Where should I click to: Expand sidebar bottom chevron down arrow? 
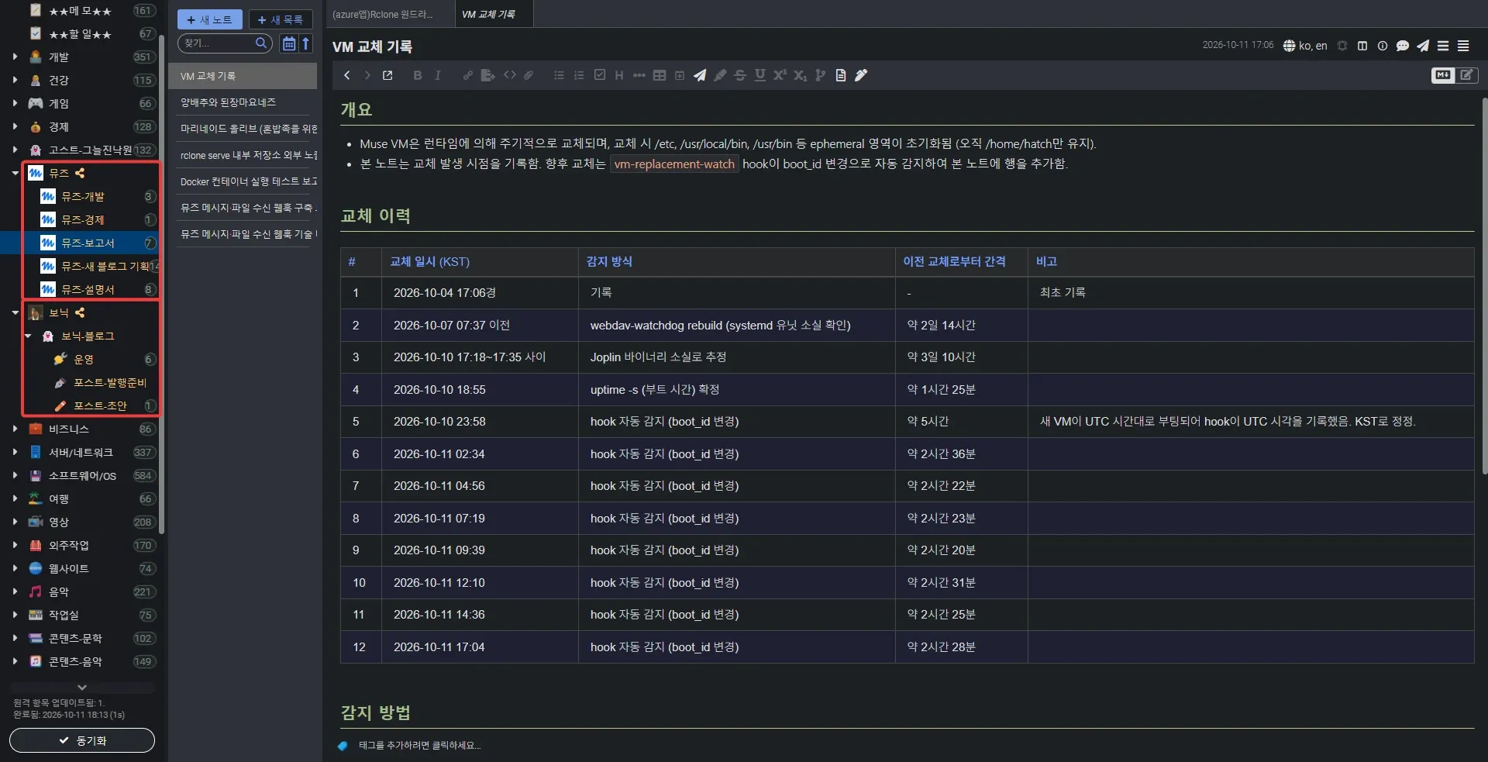pyautogui.click(x=82, y=687)
